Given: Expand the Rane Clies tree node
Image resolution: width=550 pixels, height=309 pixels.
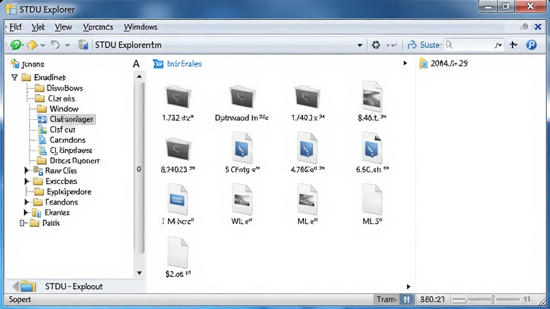Looking at the screenshot, I should (26, 171).
